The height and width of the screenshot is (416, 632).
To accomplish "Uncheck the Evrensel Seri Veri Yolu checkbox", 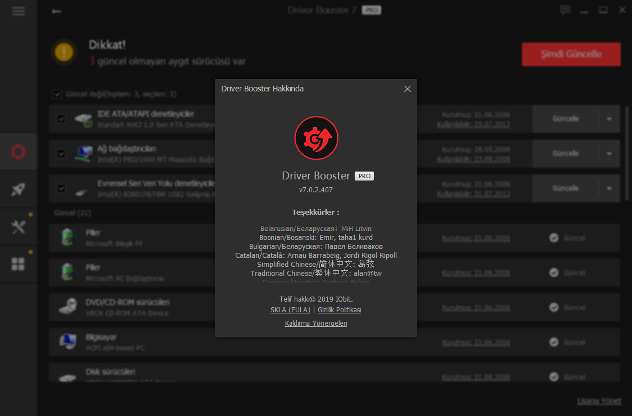I will 61,188.
